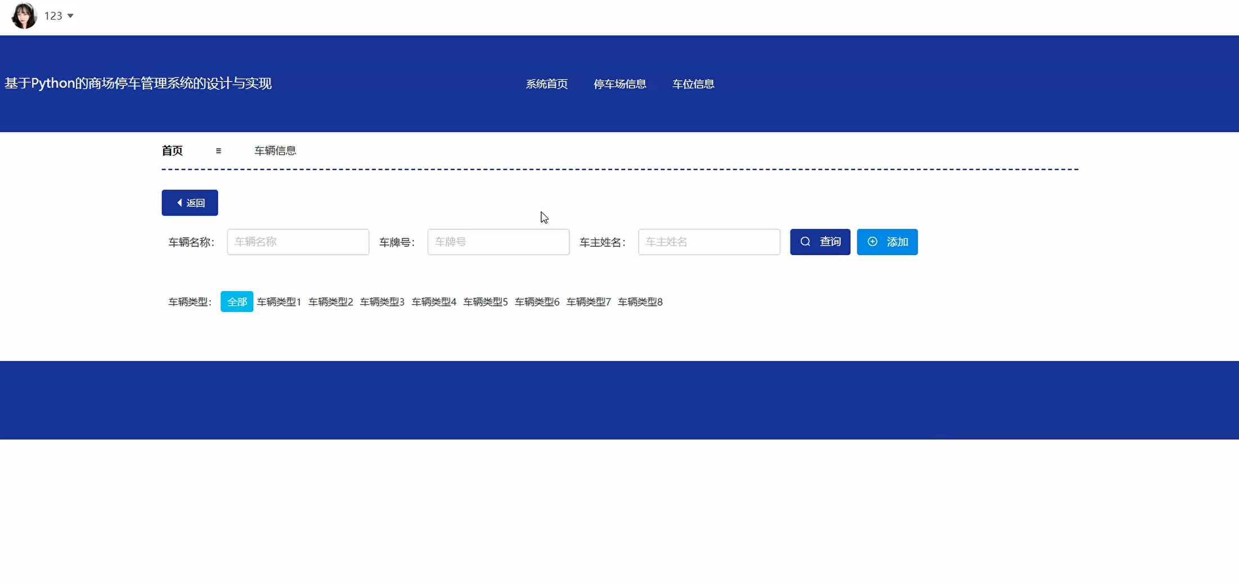Click the 首页 breadcrumb link
Screen dimensions: 1239x584
(x=172, y=151)
